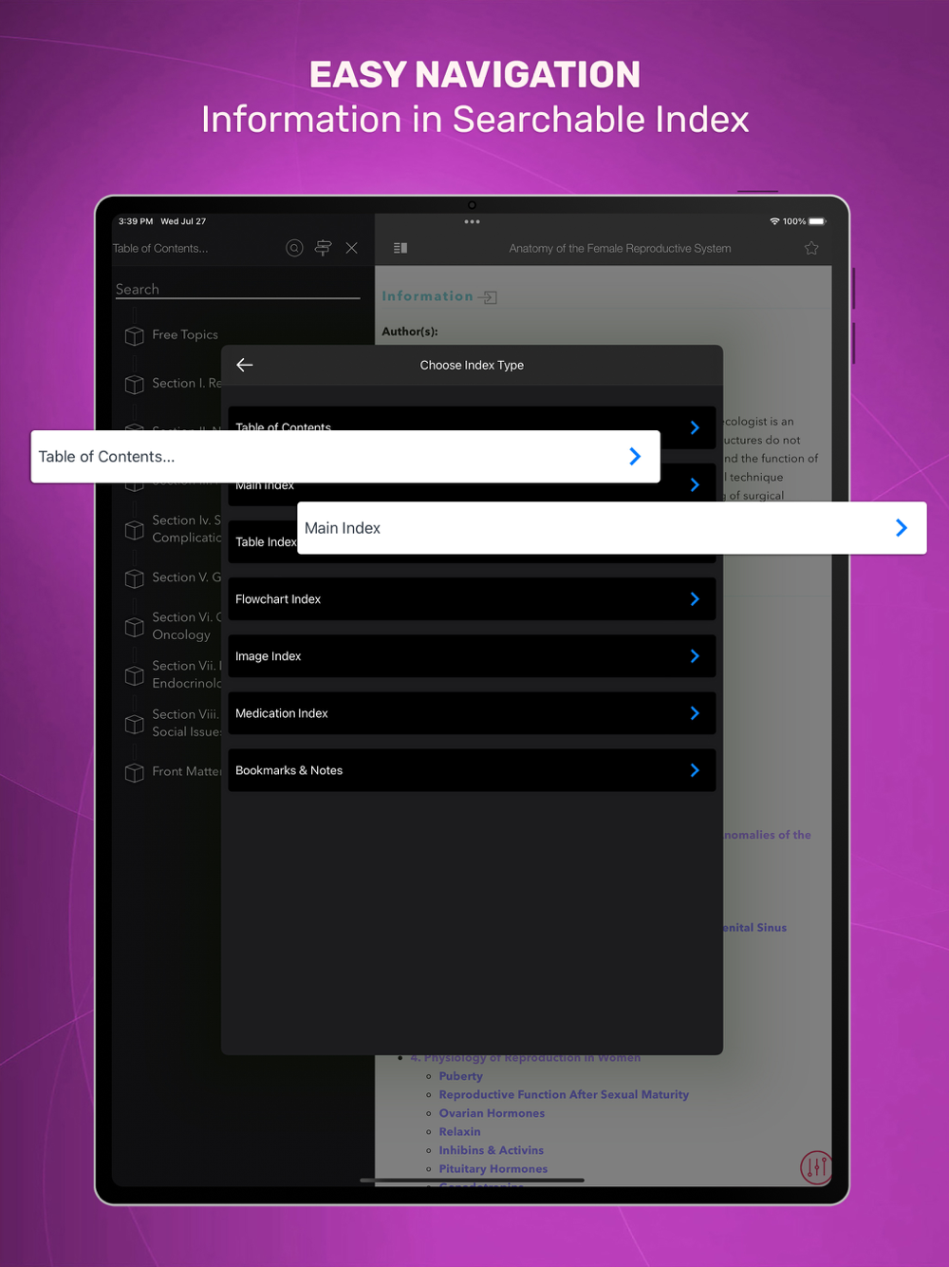Click the Search field in the sidebar

(x=237, y=290)
